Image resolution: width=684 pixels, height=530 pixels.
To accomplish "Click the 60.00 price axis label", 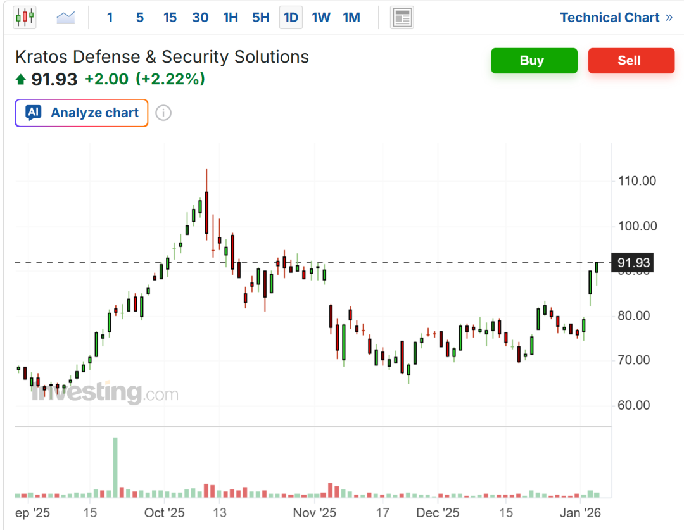I will point(633,405).
